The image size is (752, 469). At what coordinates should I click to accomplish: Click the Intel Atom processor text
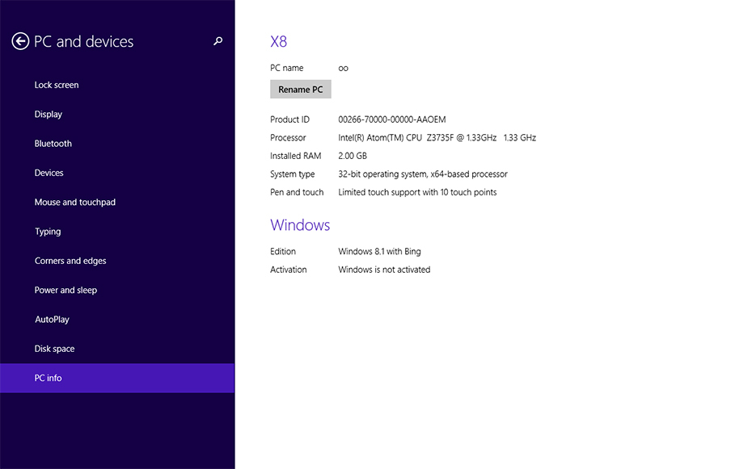(x=437, y=138)
